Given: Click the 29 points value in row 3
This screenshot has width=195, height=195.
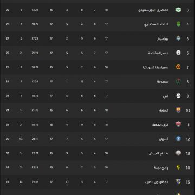Looking at the screenshot, I should coord(8,10).
